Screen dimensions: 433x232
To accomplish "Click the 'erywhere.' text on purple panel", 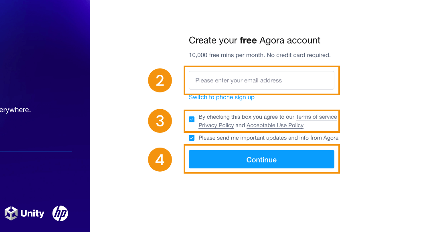I will [16, 110].
